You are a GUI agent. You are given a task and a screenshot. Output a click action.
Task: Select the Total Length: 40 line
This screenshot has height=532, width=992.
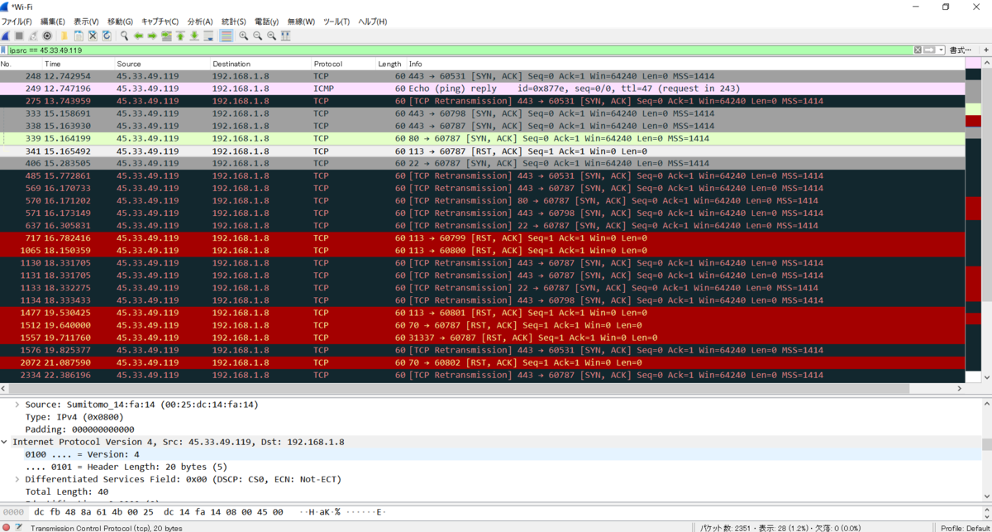(x=66, y=491)
